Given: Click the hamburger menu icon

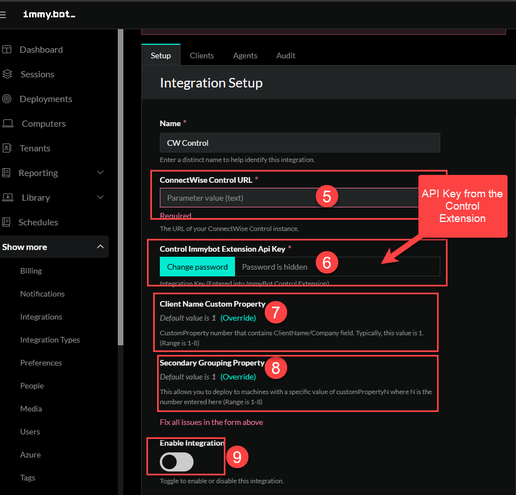Looking at the screenshot, I should [3, 15].
